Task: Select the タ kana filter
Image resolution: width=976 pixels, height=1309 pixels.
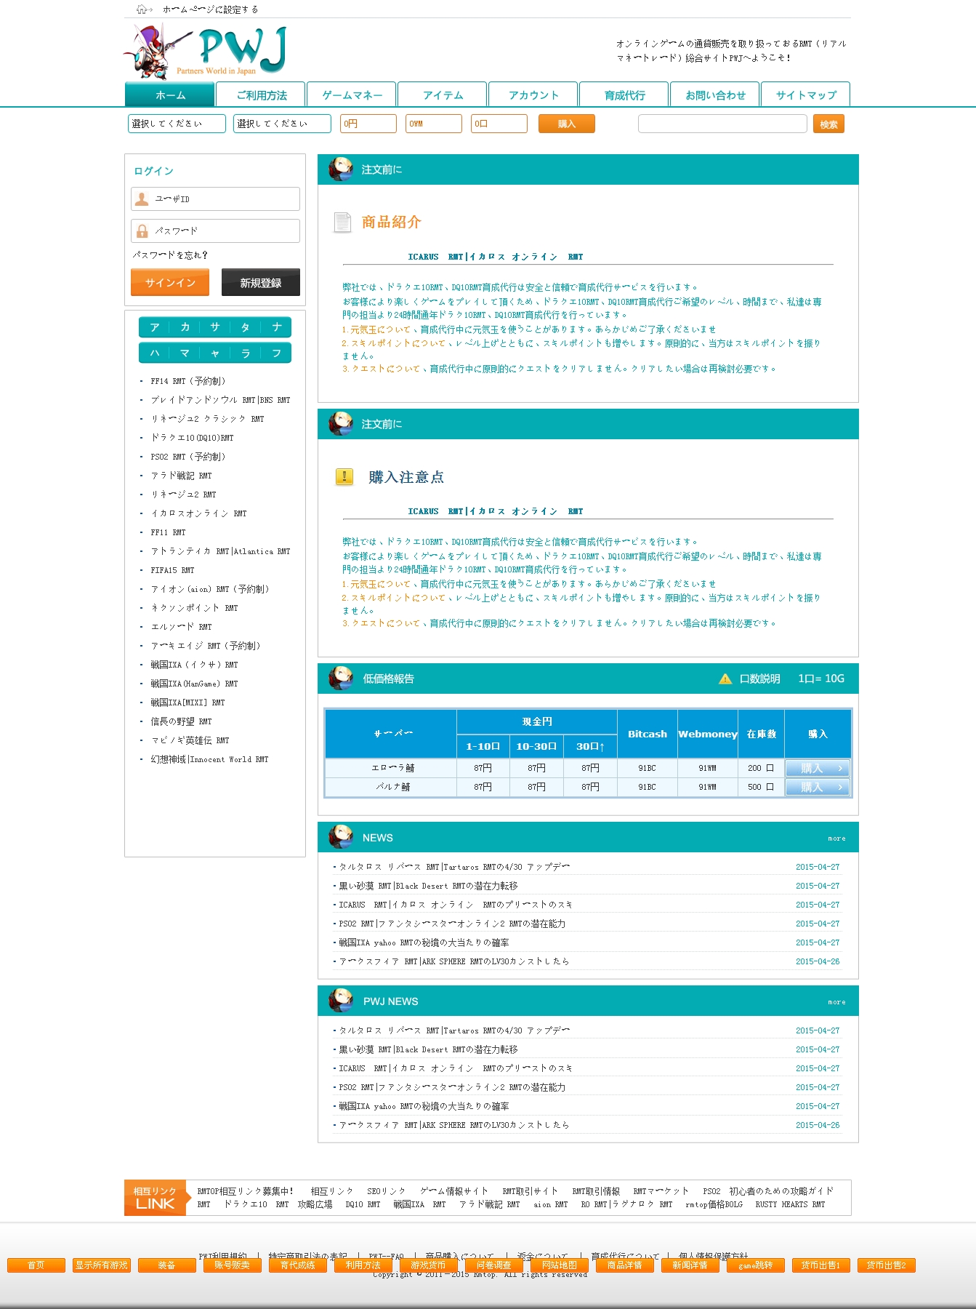Action: pyautogui.click(x=246, y=327)
